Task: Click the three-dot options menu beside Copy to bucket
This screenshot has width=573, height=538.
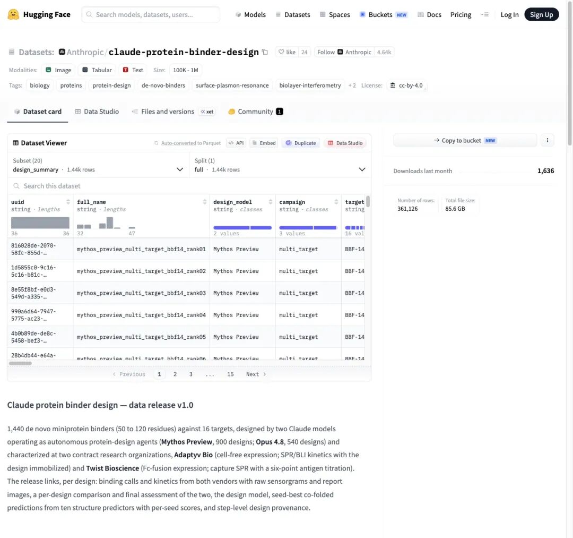Action: point(547,140)
